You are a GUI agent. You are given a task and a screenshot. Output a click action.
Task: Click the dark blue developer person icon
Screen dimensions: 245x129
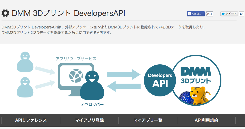[92, 85]
